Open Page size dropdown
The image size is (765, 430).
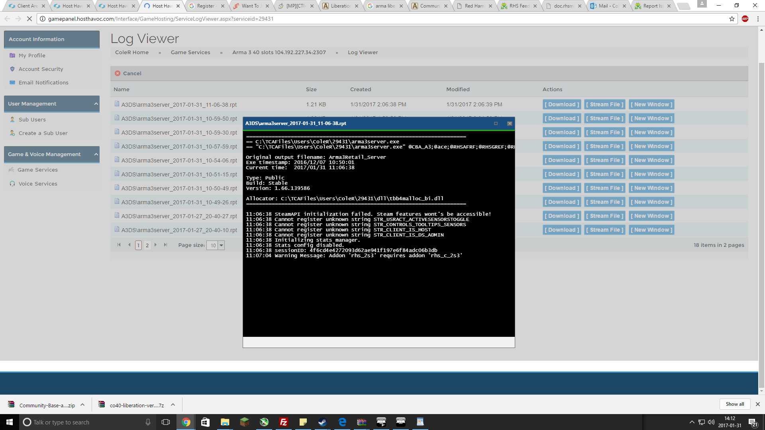[x=222, y=245]
